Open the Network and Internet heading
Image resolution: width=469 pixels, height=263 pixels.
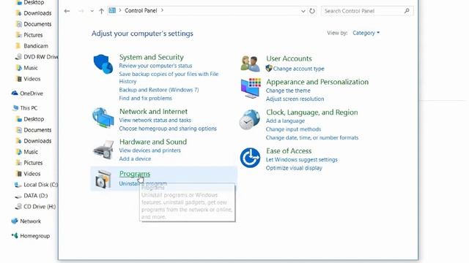click(153, 111)
